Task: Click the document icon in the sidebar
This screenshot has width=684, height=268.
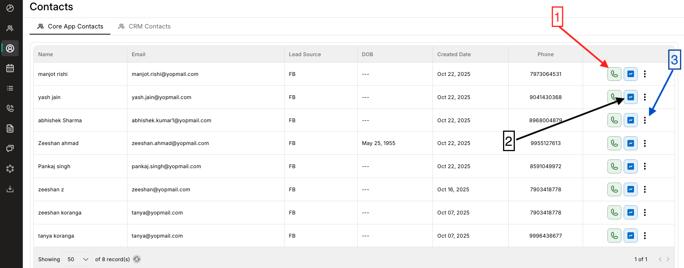Action: (x=10, y=128)
